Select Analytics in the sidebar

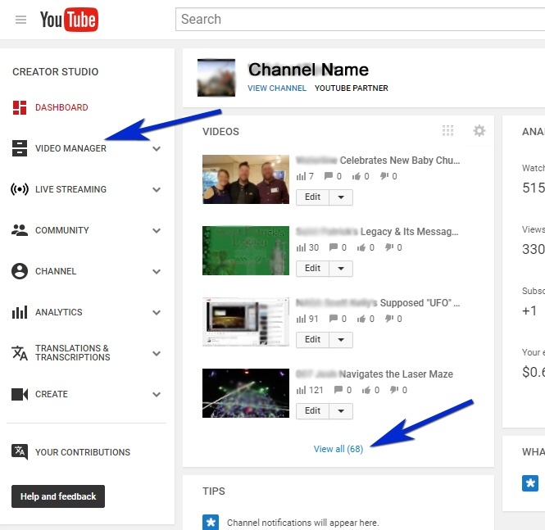coord(59,312)
